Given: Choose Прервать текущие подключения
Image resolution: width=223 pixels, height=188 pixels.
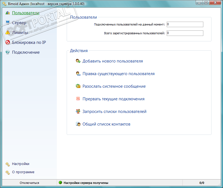Looking at the screenshot, I should [x=113, y=99].
